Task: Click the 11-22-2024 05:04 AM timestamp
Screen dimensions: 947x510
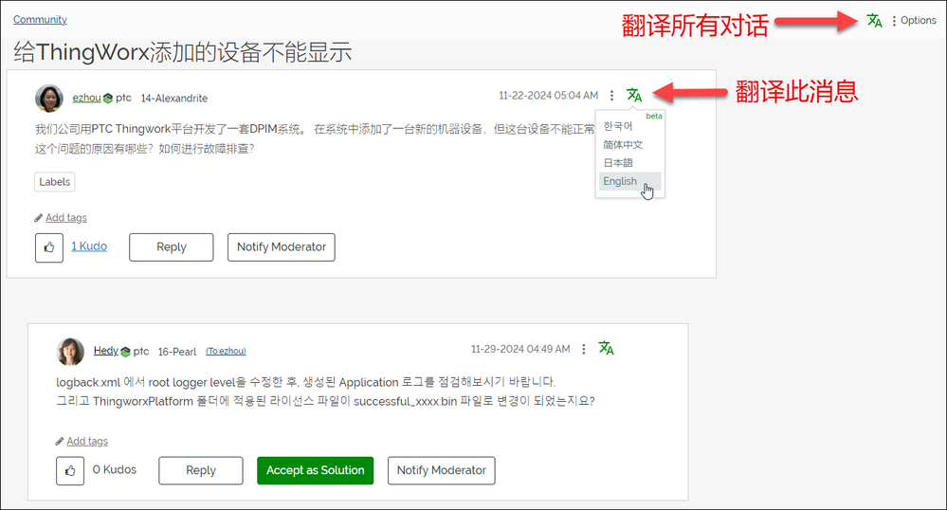Action: (549, 96)
